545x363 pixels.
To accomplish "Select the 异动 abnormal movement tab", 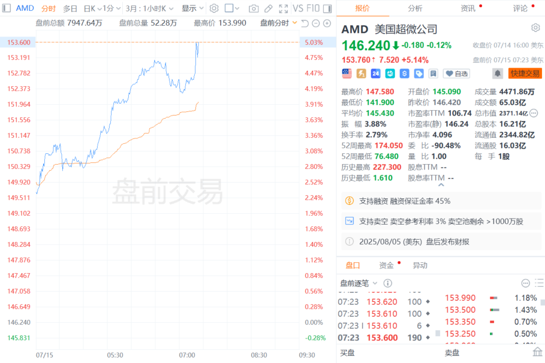I will coord(420,265).
